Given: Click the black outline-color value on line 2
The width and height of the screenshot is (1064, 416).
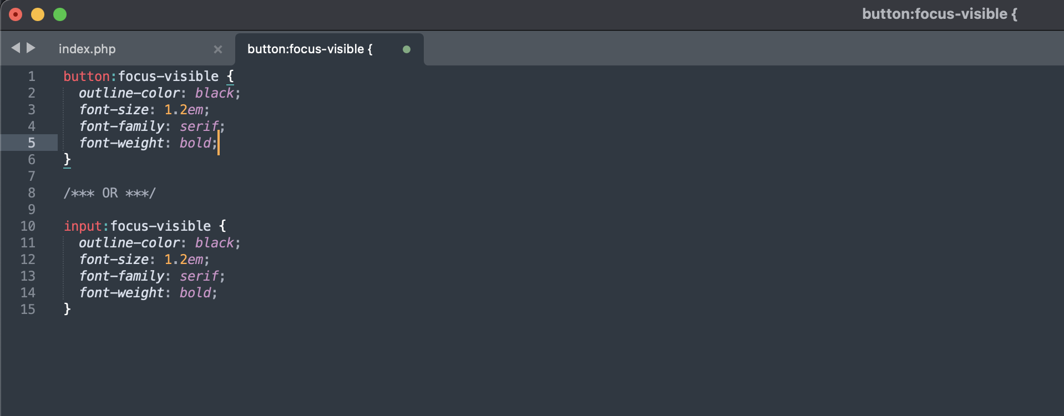Looking at the screenshot, I should pos(214,93).
